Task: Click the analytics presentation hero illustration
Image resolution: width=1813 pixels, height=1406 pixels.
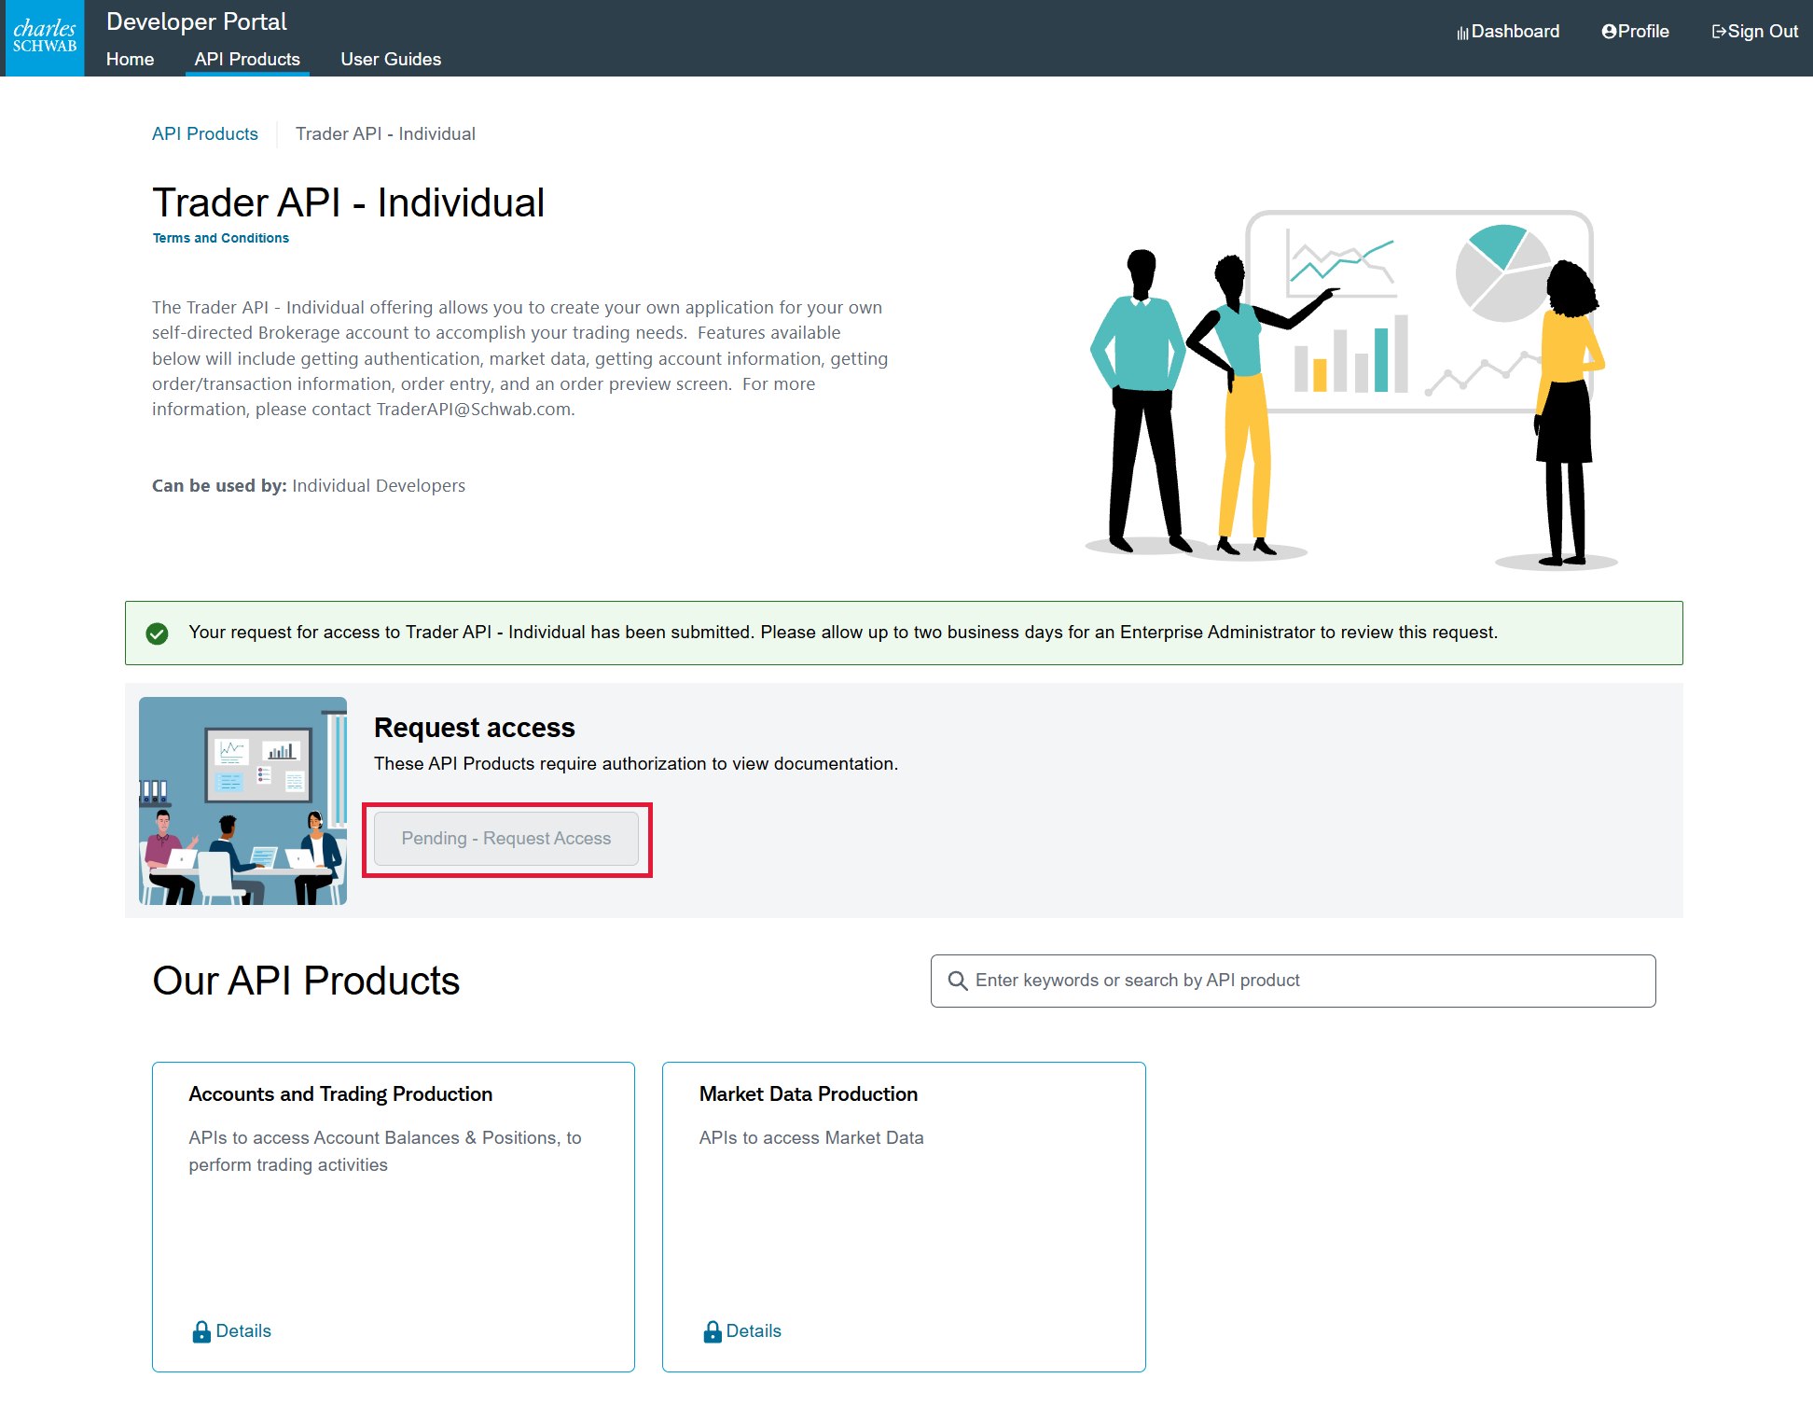Action: tap(1349, 390)
